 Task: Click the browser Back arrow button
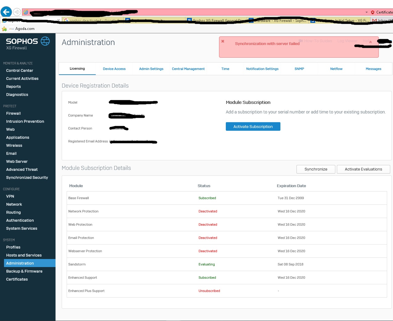tap(6, 12)
